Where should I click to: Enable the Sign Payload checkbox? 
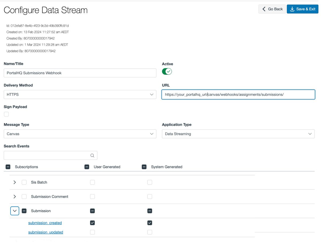[6, 114]
